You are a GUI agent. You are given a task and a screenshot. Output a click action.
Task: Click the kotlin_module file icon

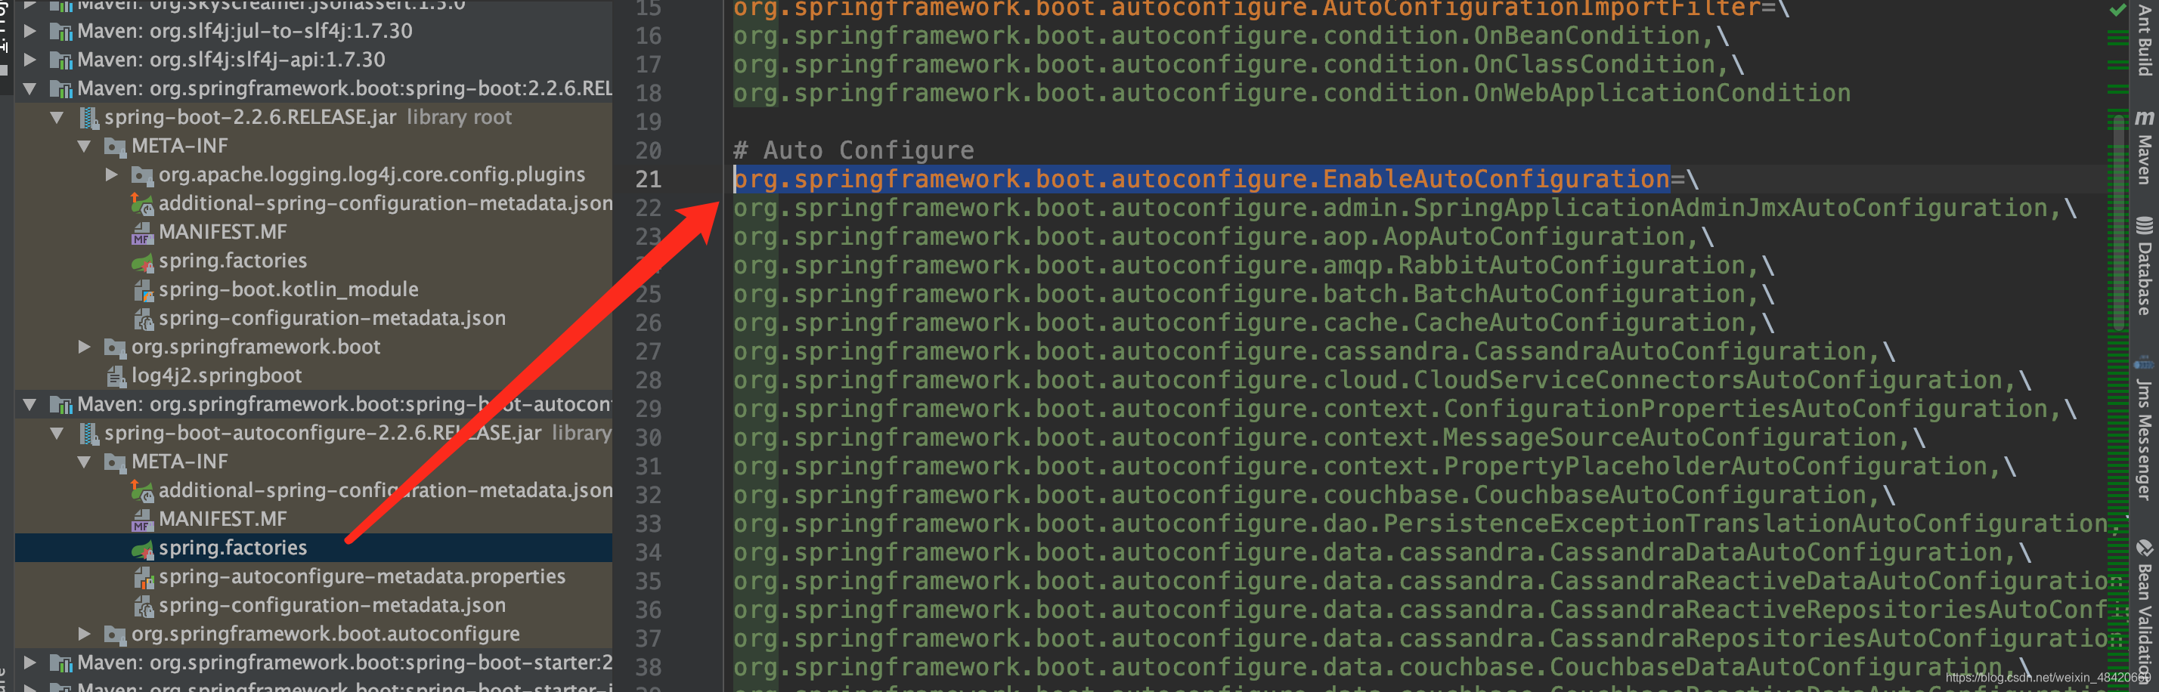click(144, 290)
